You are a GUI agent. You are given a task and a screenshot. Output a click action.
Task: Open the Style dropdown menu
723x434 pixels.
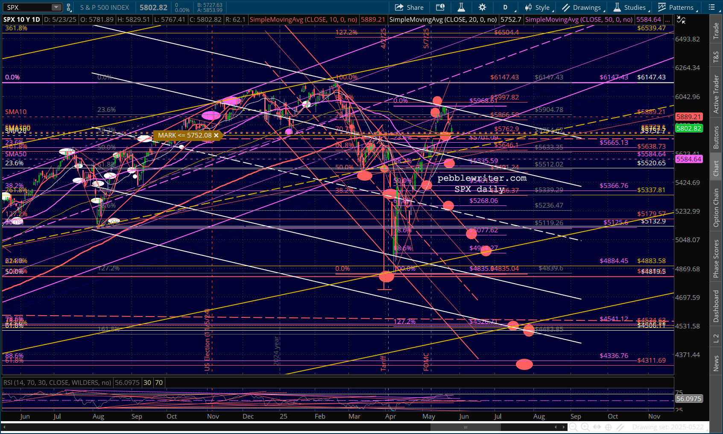pyautogui.click(x=539, y=7)
